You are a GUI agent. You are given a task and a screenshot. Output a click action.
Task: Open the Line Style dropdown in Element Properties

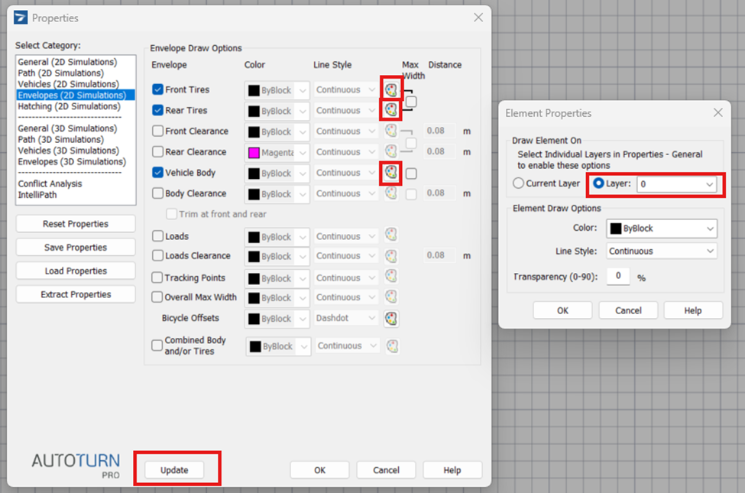[662, 251]
